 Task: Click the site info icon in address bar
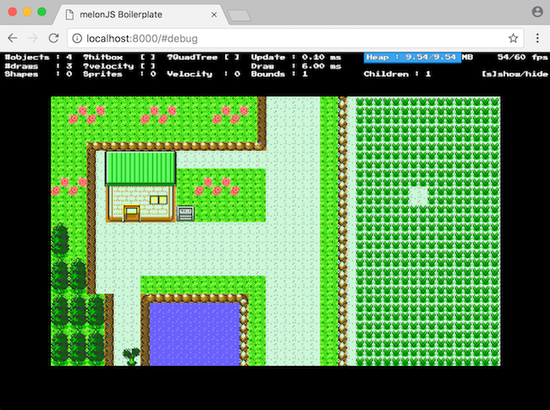point(77,38)
